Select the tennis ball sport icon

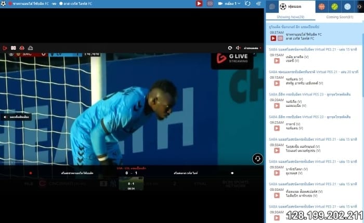tap(334, 7)
